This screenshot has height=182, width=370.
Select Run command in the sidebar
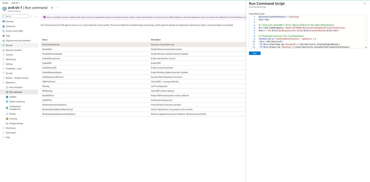pyautogui.click(x=16, y=92)
